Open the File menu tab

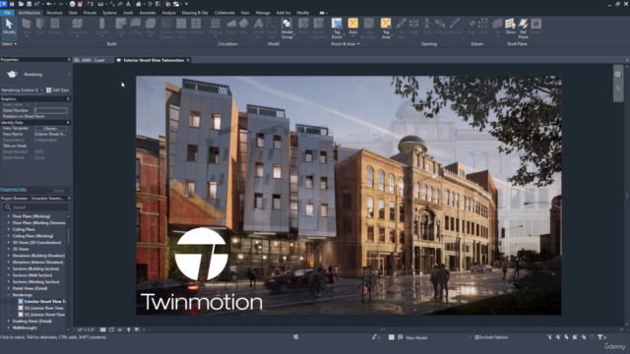pyautogui.click(x=7, y=13)
